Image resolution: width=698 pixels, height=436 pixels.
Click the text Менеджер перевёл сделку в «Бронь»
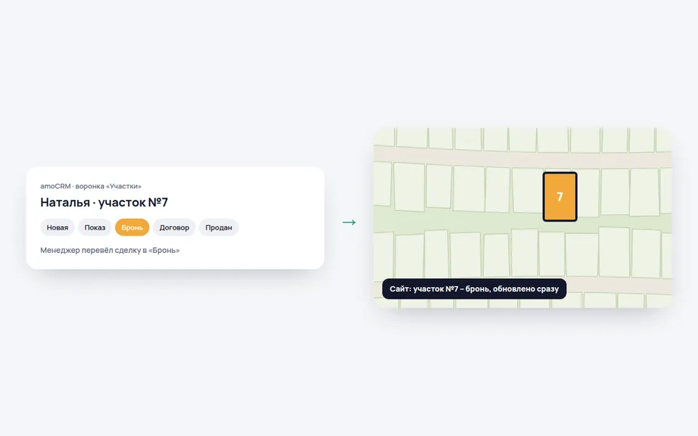(x=110, y=250)
